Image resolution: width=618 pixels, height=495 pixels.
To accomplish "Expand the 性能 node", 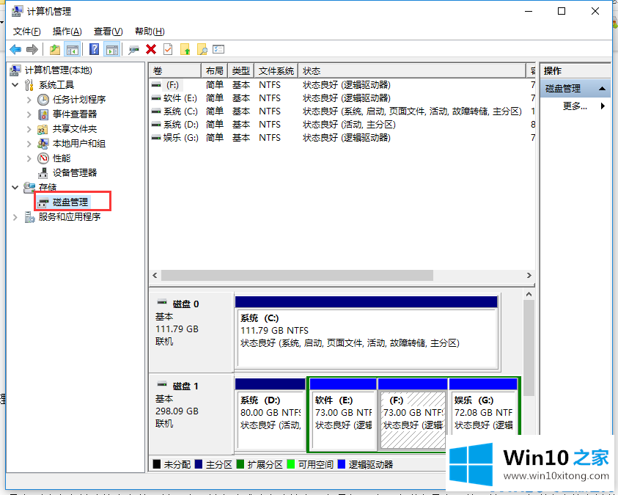I will [x=29, y=158].
